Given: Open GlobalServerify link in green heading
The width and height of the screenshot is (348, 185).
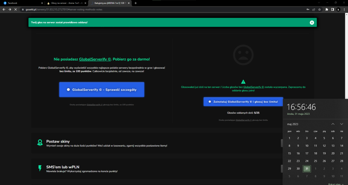Looking at the screenshot, I should point(95,59).
